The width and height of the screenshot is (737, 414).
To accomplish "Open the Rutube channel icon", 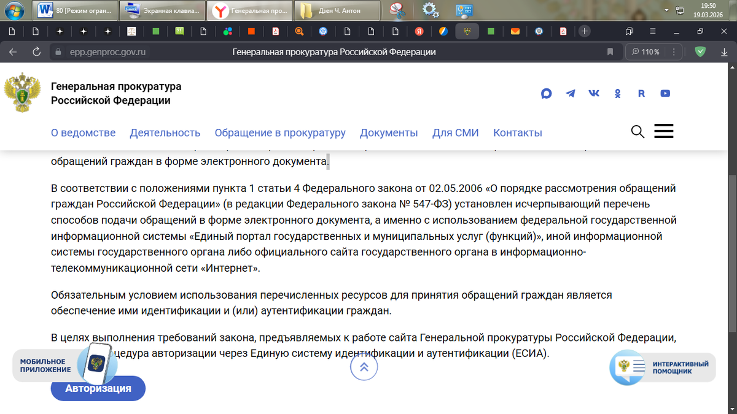I will pyautogui.click(x=641, y=93).
